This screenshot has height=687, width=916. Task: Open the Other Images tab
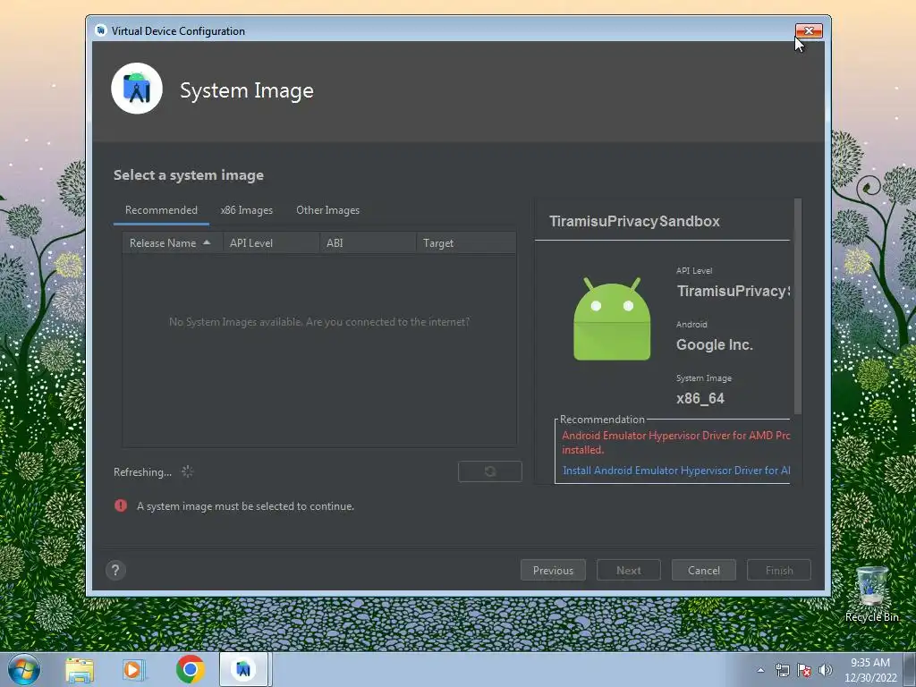(327, 210)
